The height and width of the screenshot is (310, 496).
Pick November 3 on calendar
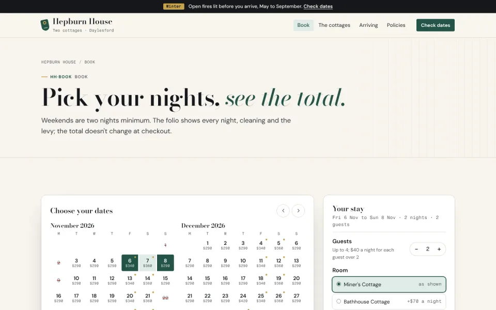click(x=76, y=263)
